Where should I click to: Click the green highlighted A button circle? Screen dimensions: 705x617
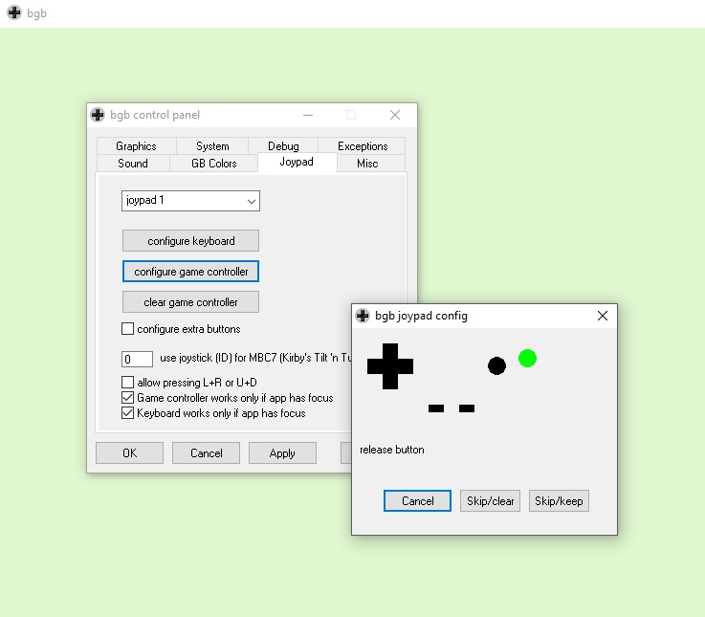pos(527,358)
